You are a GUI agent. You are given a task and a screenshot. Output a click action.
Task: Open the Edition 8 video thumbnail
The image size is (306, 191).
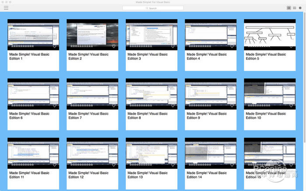click(x=152, y=93)
